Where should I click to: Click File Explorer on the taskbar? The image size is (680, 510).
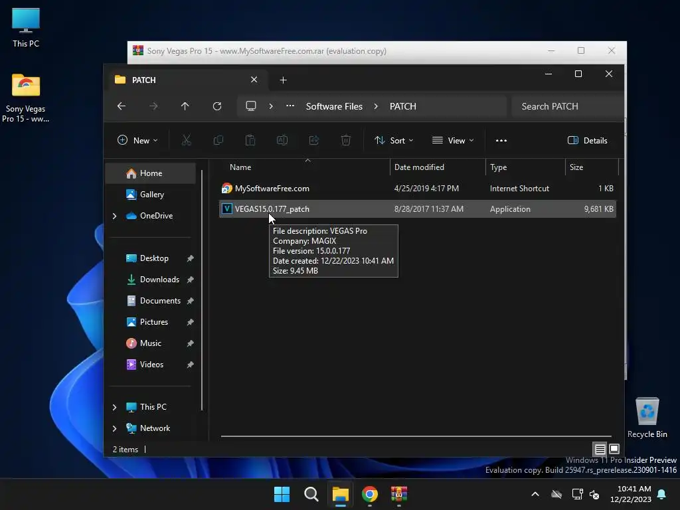341,494
